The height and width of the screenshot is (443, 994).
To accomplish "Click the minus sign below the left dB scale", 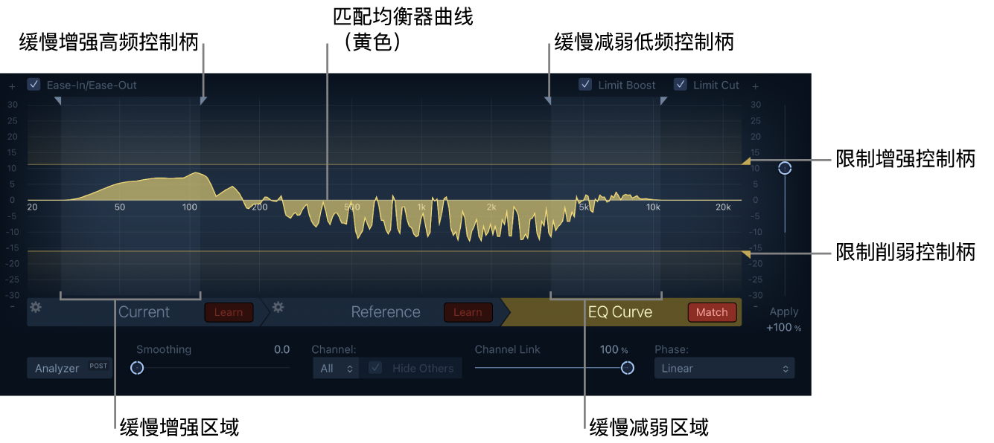I will (x=12, y=305).
